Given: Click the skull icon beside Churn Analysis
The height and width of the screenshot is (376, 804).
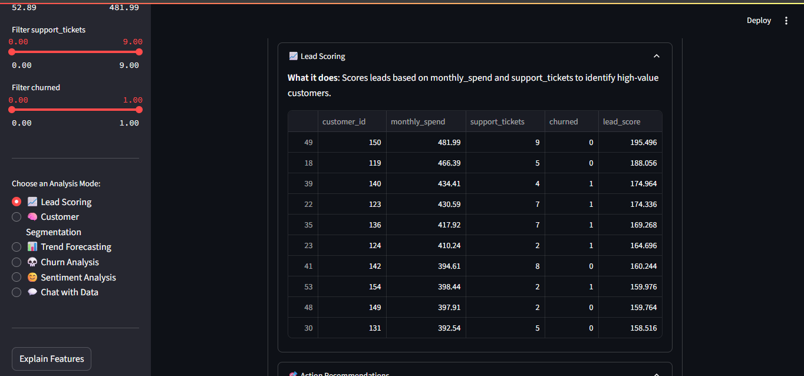Looking at the screenshot, I should (32, 262).
